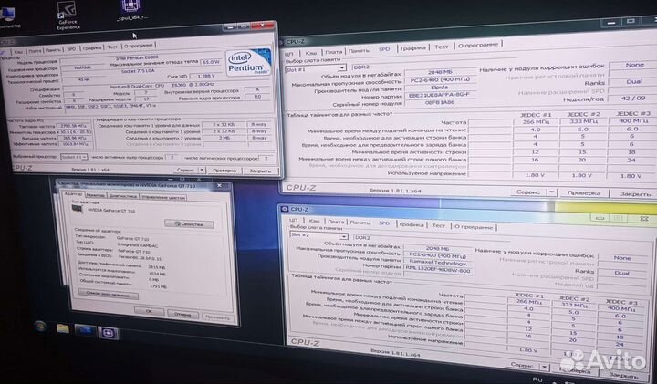Click the CPU-Z title icon in Slot #2 window

(x=285, y=209)
